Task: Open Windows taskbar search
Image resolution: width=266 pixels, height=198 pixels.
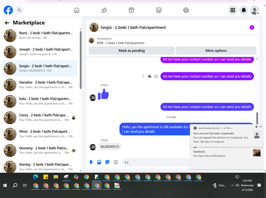Action: [x=15, y=185]
